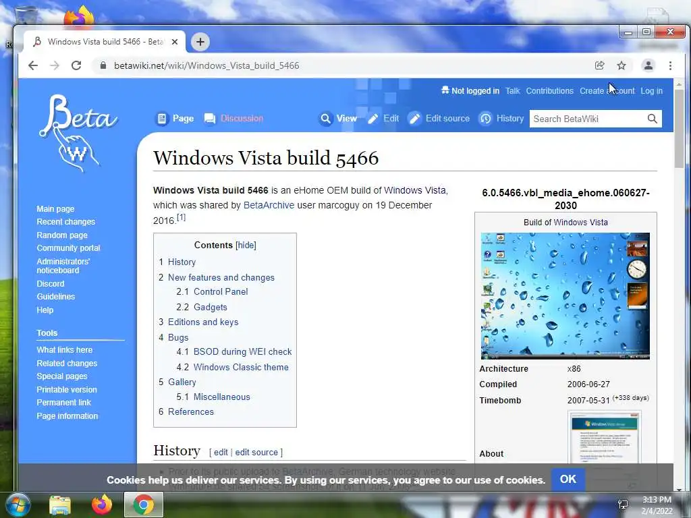Click the browser forward arrow
The width and height of the screenshot is (691, 518).
point(55,65)
